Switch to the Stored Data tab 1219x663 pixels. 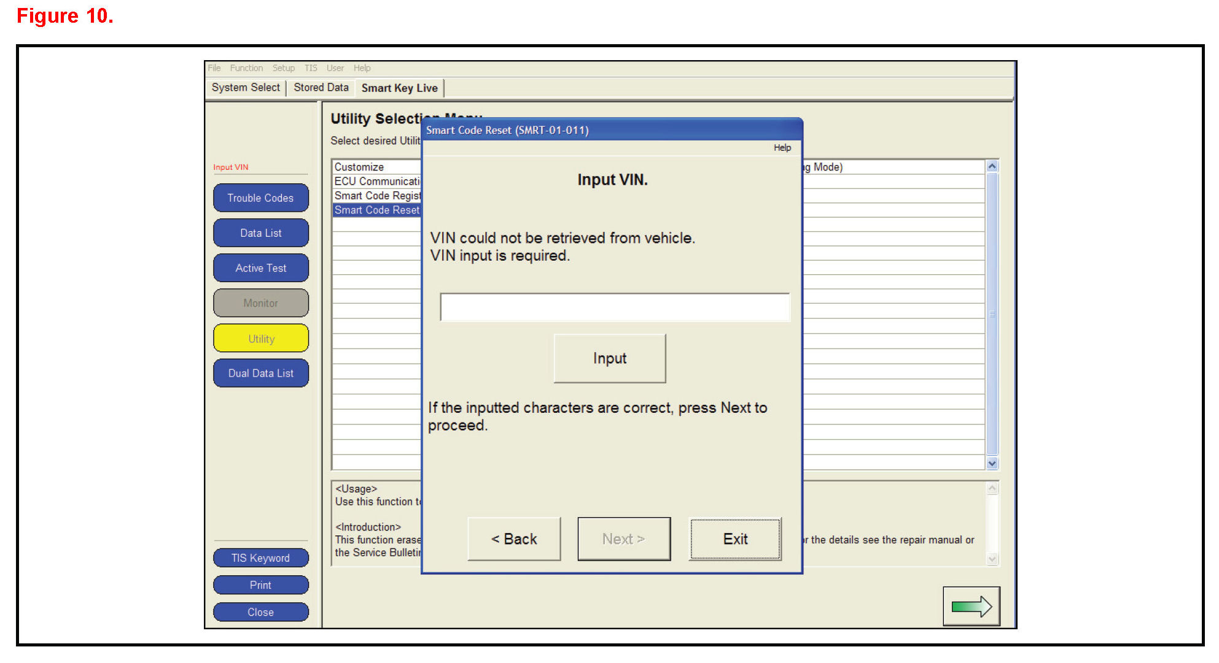tap(321, 88)
